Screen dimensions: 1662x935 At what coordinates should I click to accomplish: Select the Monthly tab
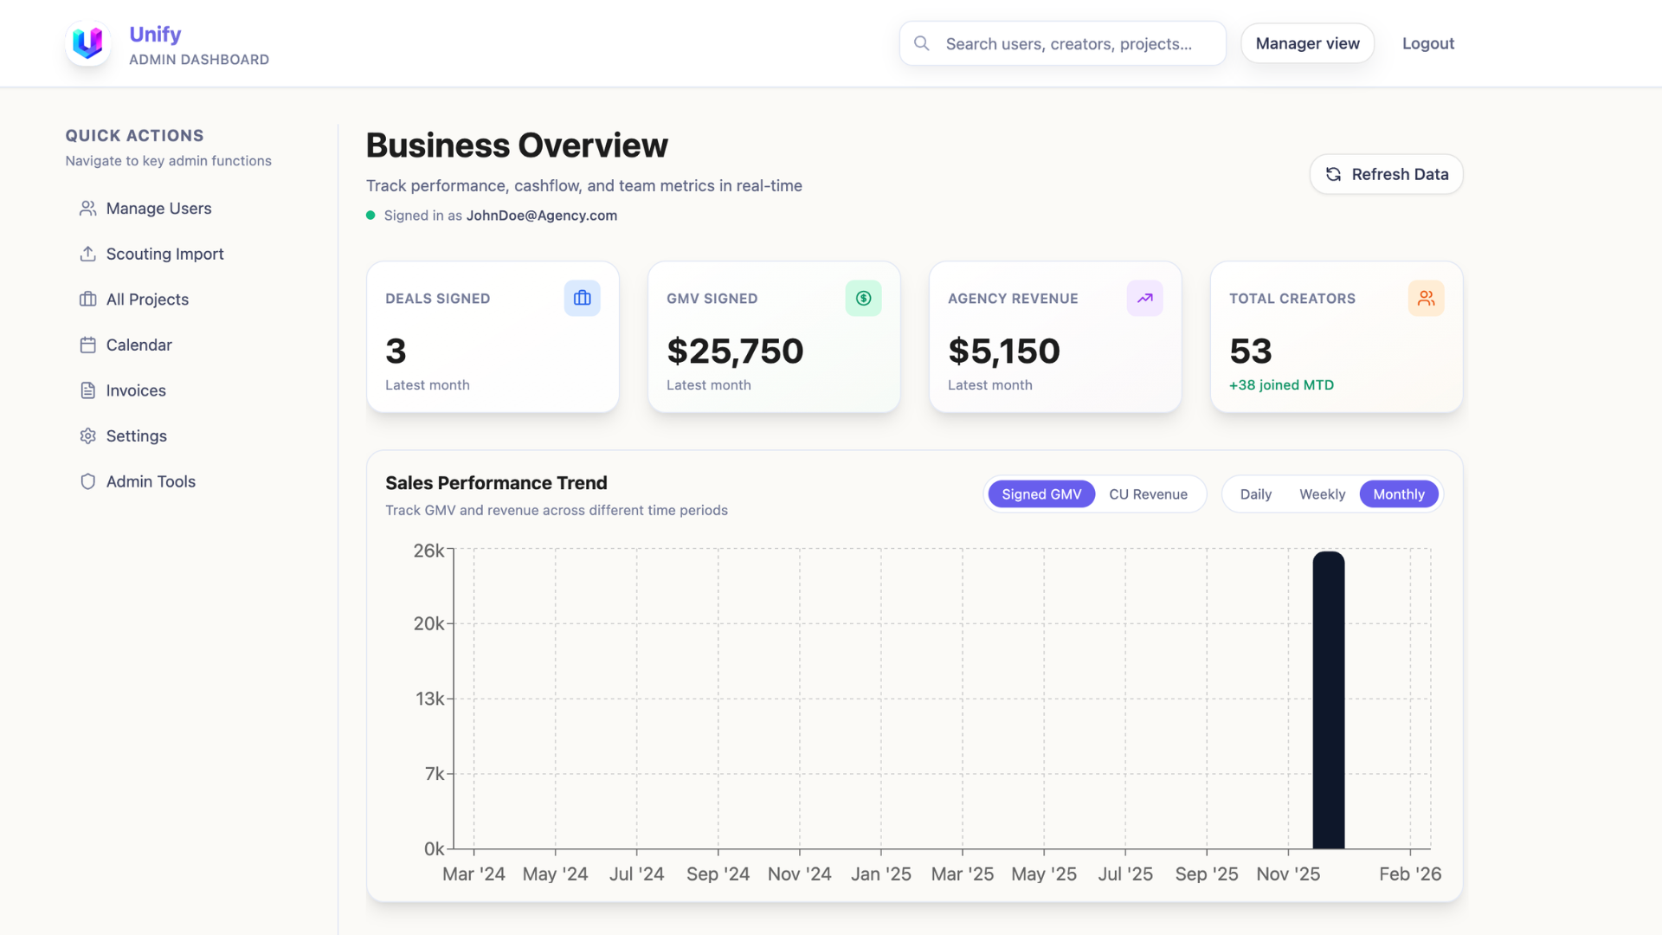[1399, 493]
